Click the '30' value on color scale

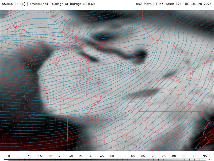[x=71, y=156]
